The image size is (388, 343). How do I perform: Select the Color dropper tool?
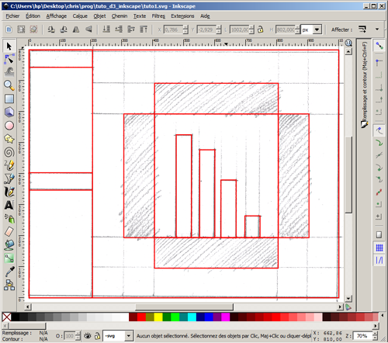[x=9, y=272]
